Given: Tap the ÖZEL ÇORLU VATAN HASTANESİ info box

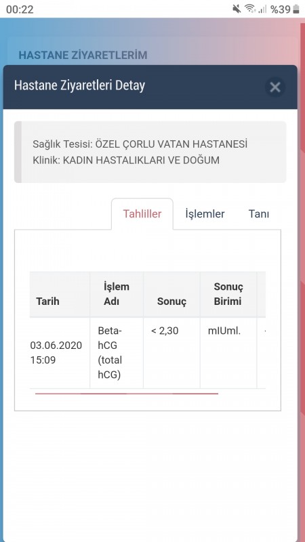Looking at the screenshot, I should [x=150, y=152].
